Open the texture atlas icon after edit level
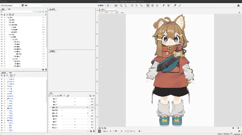Screen dimensions: 242x135 click(116, 5)
